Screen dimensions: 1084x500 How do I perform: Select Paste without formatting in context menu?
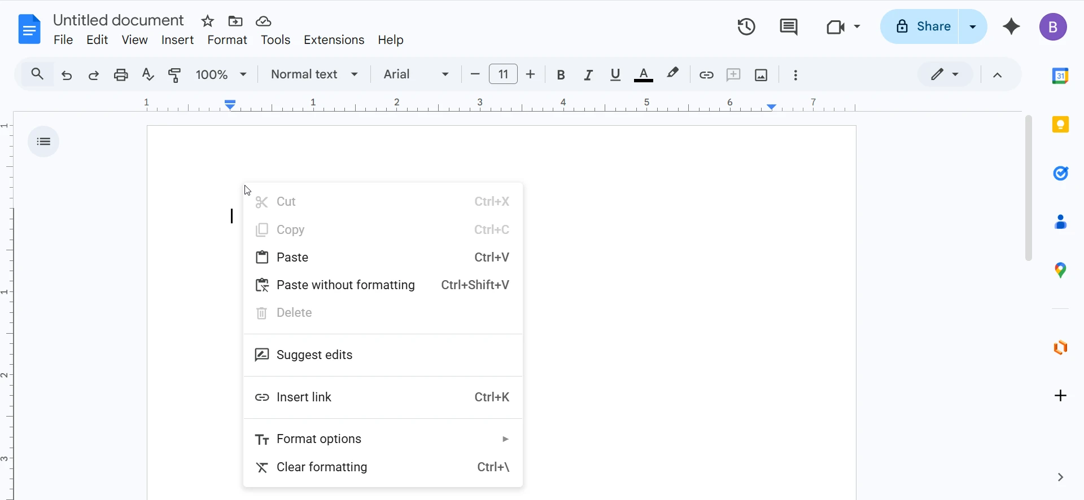(x=346, y=285)
